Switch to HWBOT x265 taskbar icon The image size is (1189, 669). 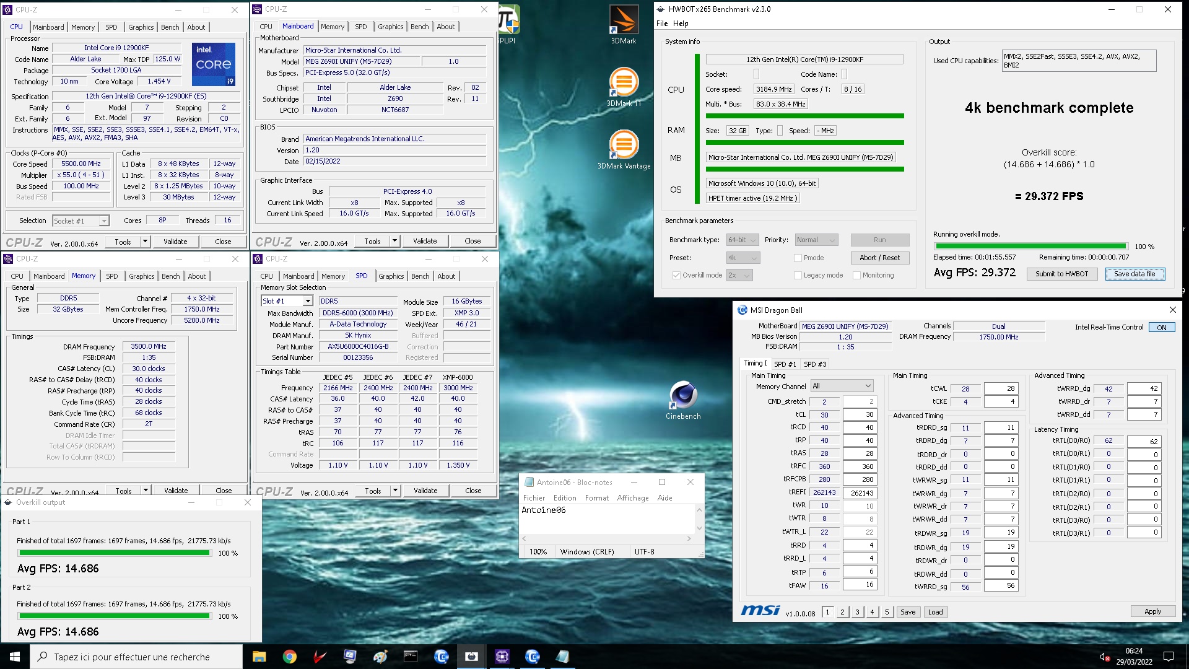(x=471, y=657)
